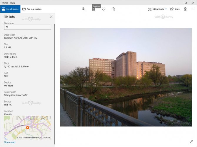Close the File info panel
Screen dimensions: 197x147
point(51,17)
